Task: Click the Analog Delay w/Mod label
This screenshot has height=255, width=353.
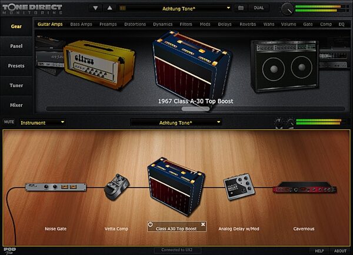Action: pyautogui.click(x=239, y=229)
